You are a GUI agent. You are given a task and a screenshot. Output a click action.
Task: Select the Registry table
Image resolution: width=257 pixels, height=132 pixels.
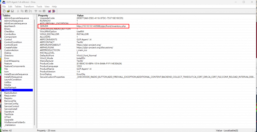(8, 98)
